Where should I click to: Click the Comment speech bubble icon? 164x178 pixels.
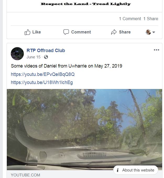coord(66,32)
